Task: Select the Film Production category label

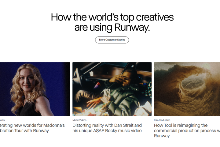Action: [x=162, y=120]
